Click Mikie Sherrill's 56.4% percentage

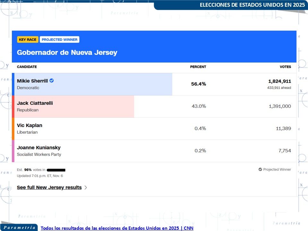coord(199,84)
